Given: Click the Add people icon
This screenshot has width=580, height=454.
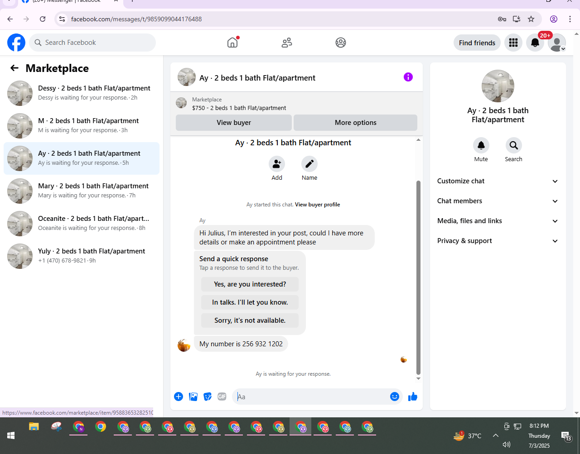Looking at the screenshot, I should [277, 164].
